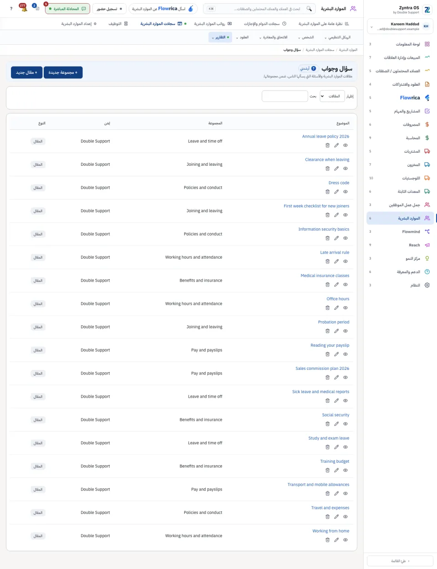Expand the Kareem Haddad account menu
The height and width of the screenshot is (569, 437).
pos(400,26)
